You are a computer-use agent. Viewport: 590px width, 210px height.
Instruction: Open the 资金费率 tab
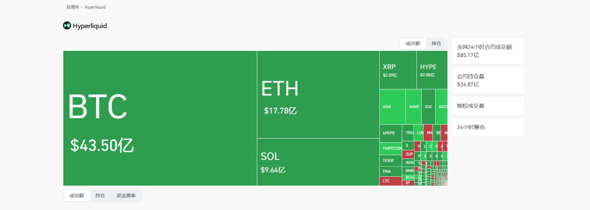(x=126, y=196)
